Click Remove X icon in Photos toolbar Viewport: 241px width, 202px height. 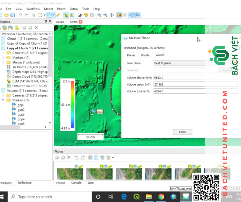(69, 157)
